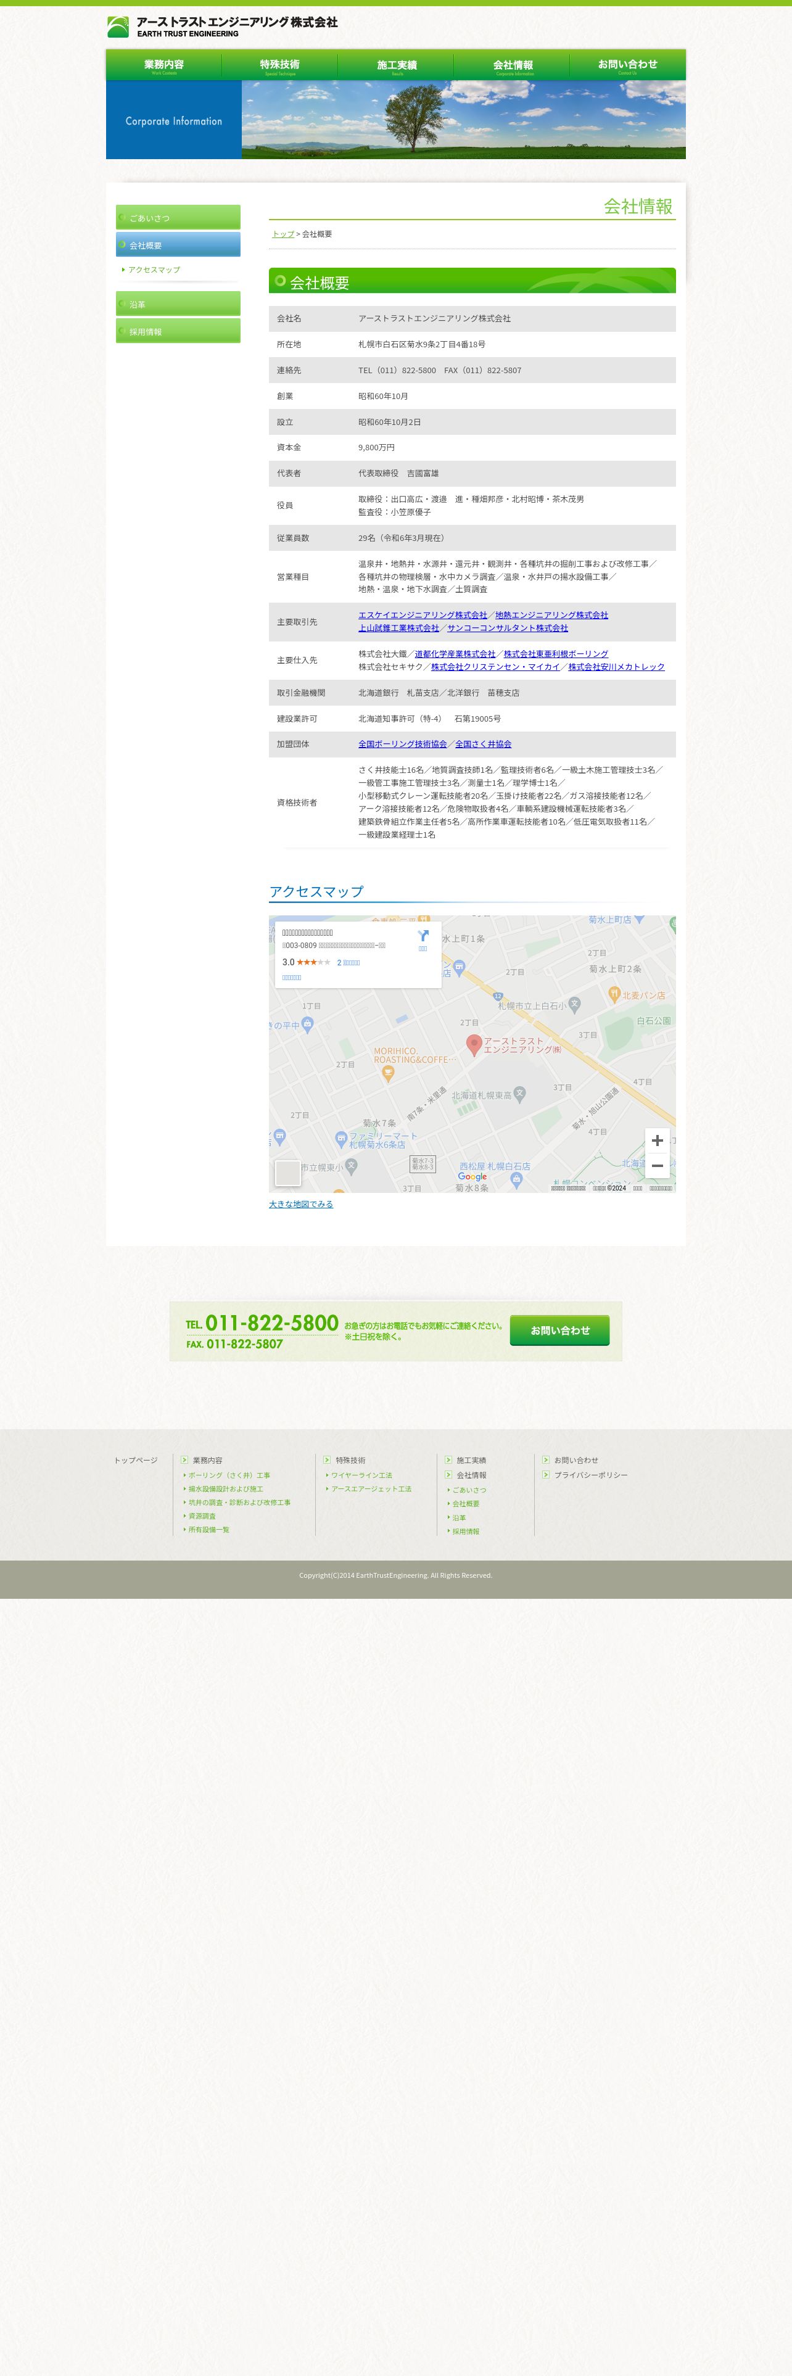The width and height of the screenshot is (792, 2376).
Task: Click the トップ breadcrumb link
Action: pos(283,234)
